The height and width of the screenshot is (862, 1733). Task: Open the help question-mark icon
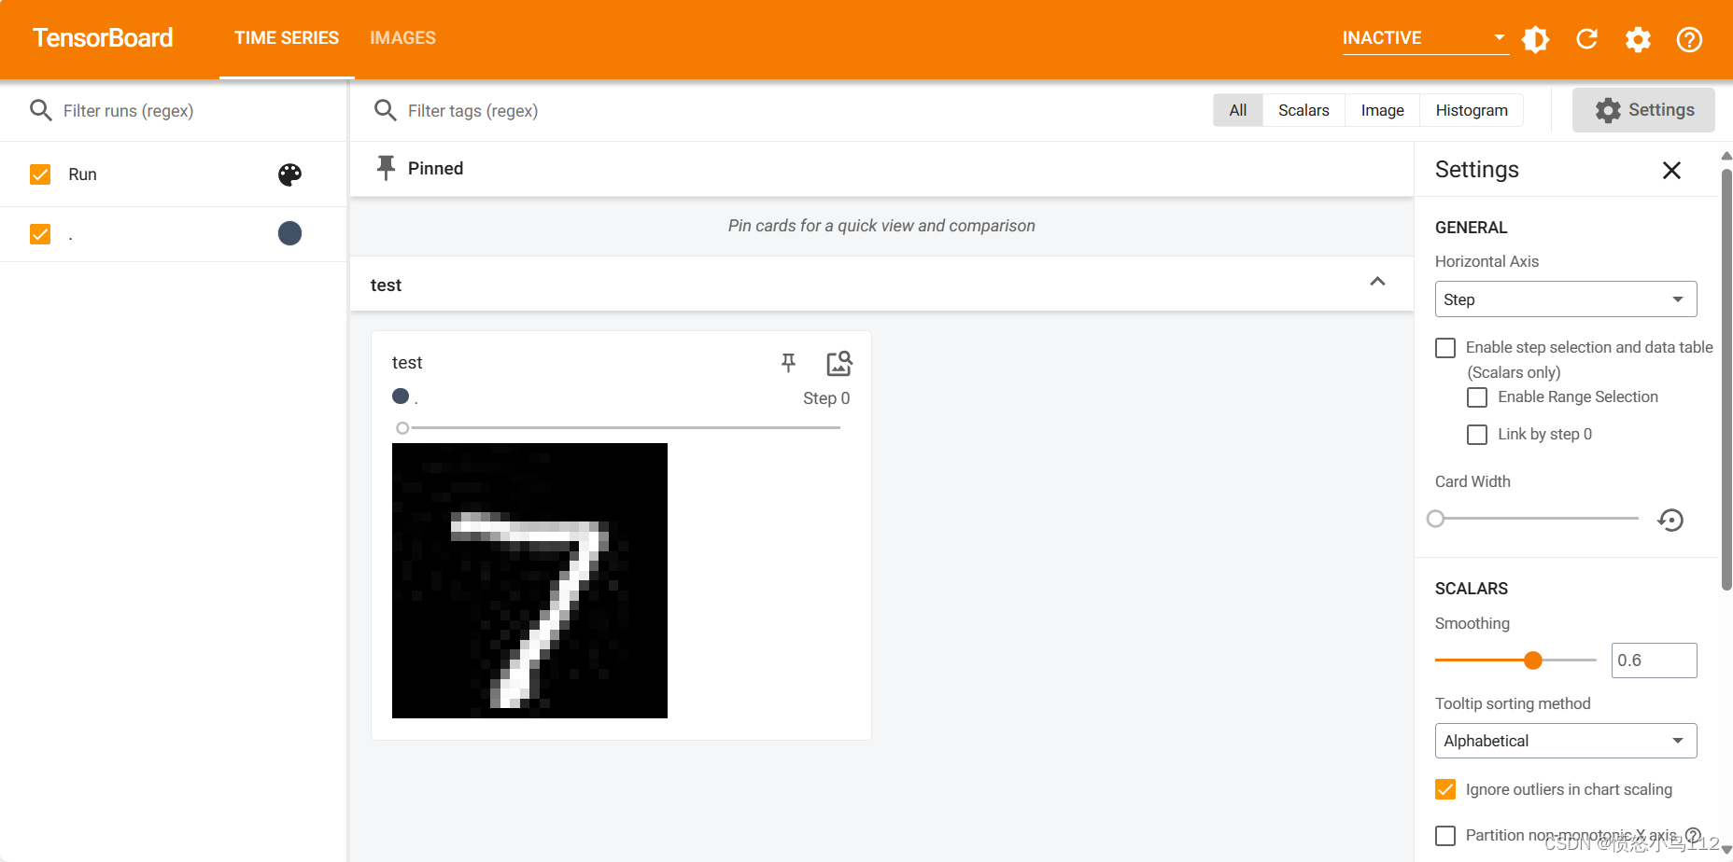click(x=1689, y=39)
